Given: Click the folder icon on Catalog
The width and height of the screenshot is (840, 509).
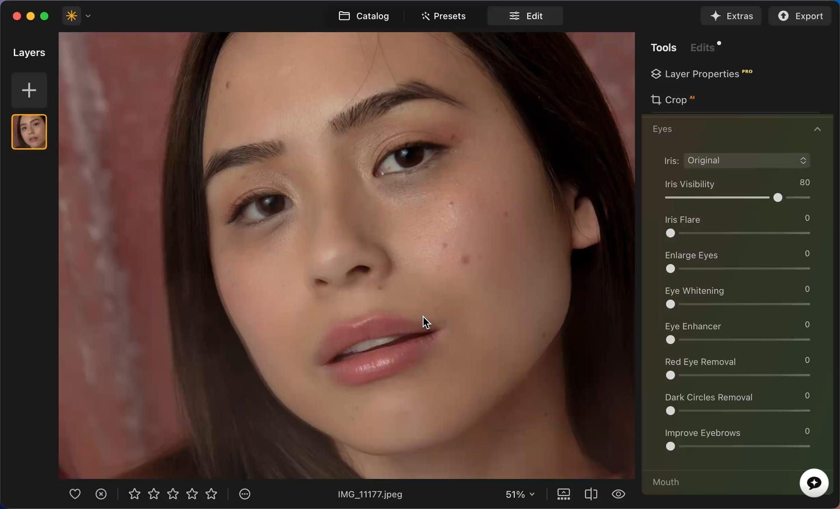Looking at the screenshot, I should [344, 16].
